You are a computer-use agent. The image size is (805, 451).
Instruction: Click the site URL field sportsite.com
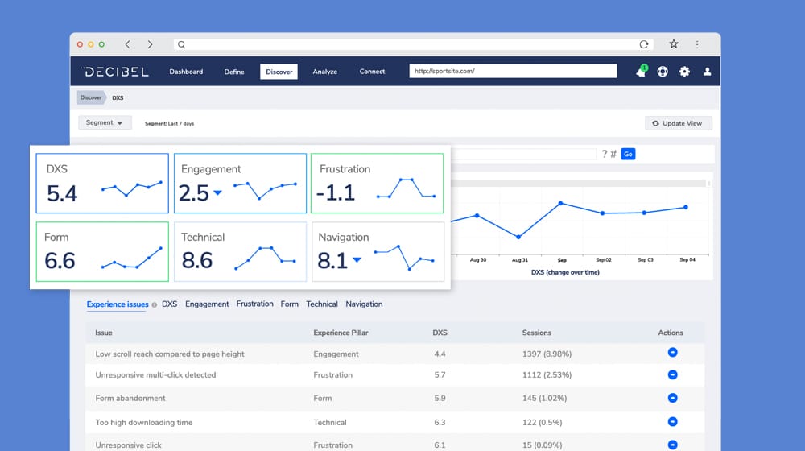point(513,71)
